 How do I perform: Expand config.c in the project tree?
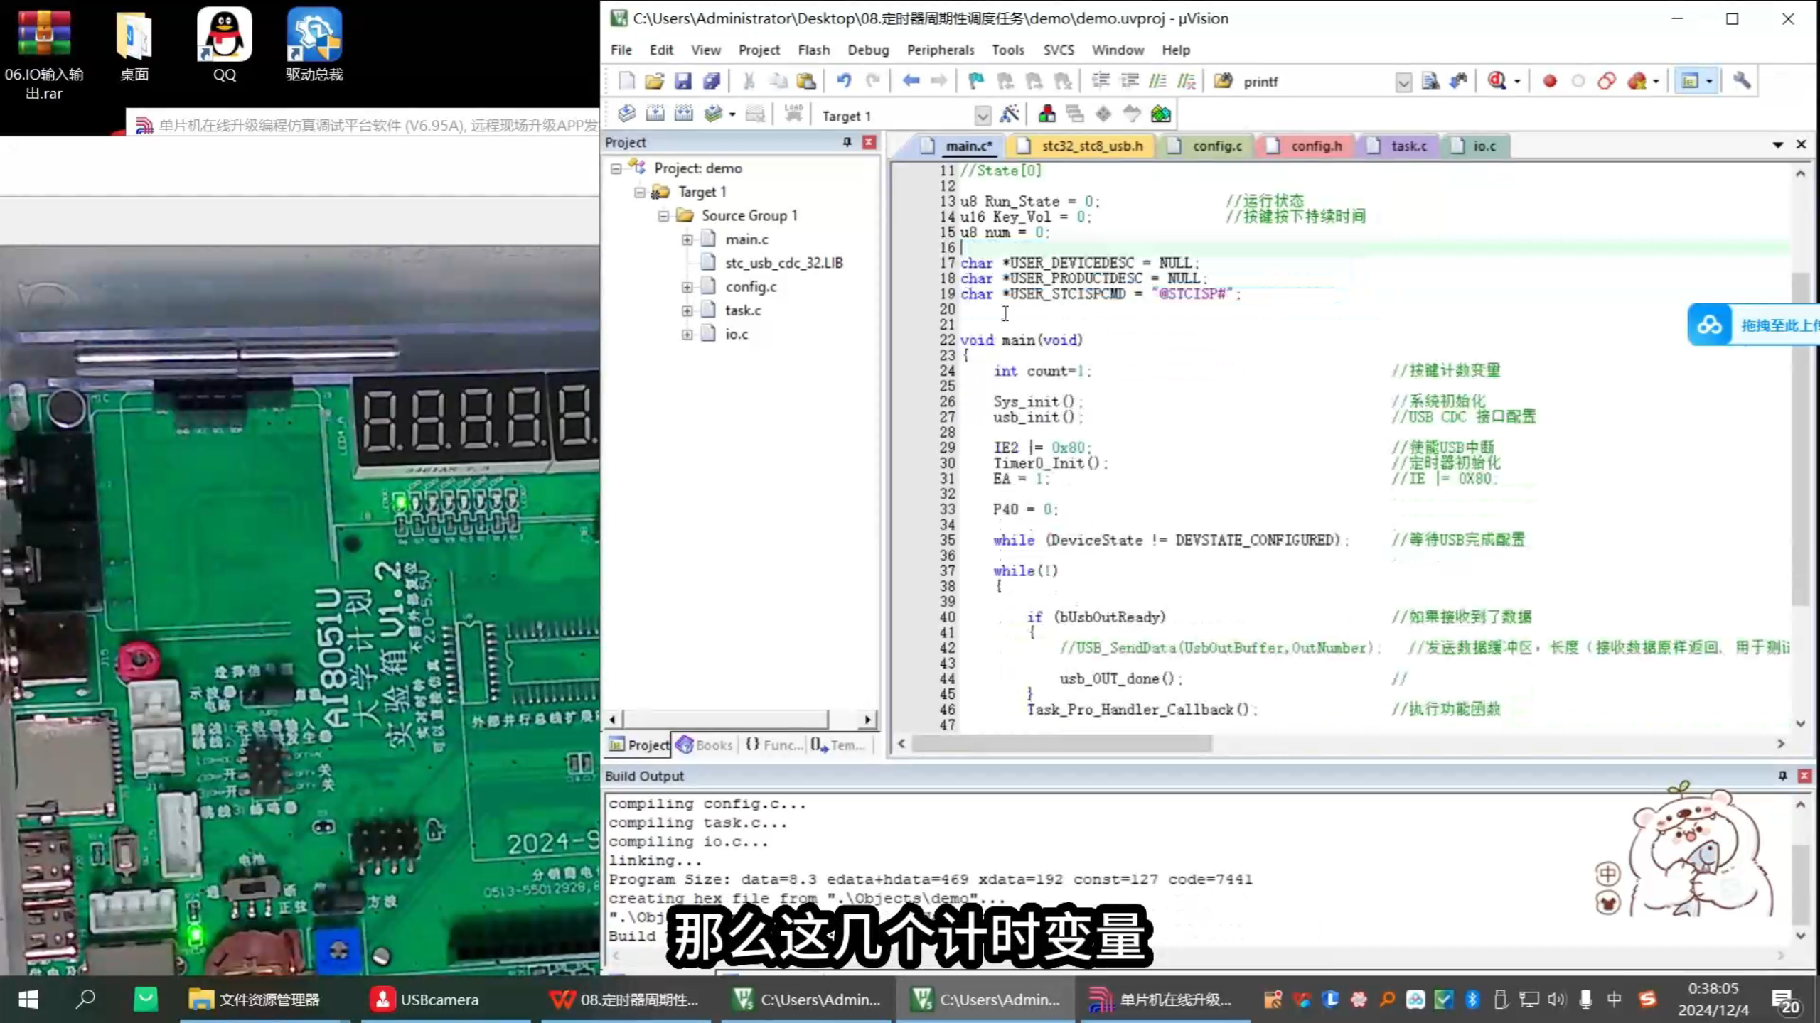(686, 286)
